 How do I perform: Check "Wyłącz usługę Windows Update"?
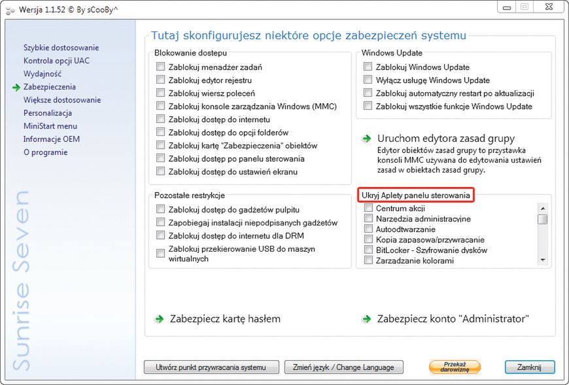(368, 79)
